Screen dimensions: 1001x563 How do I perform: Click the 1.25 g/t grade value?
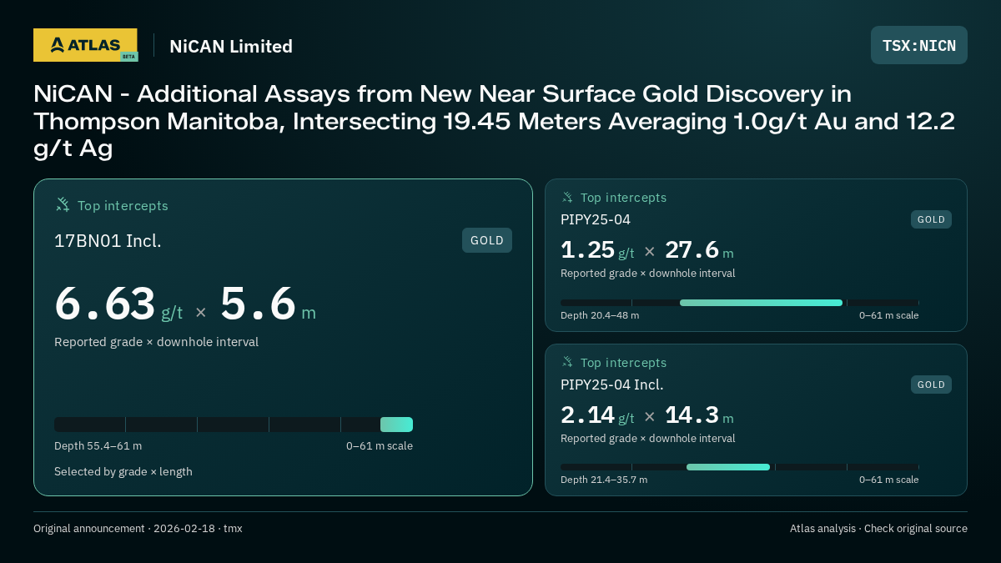click(597, 250)
